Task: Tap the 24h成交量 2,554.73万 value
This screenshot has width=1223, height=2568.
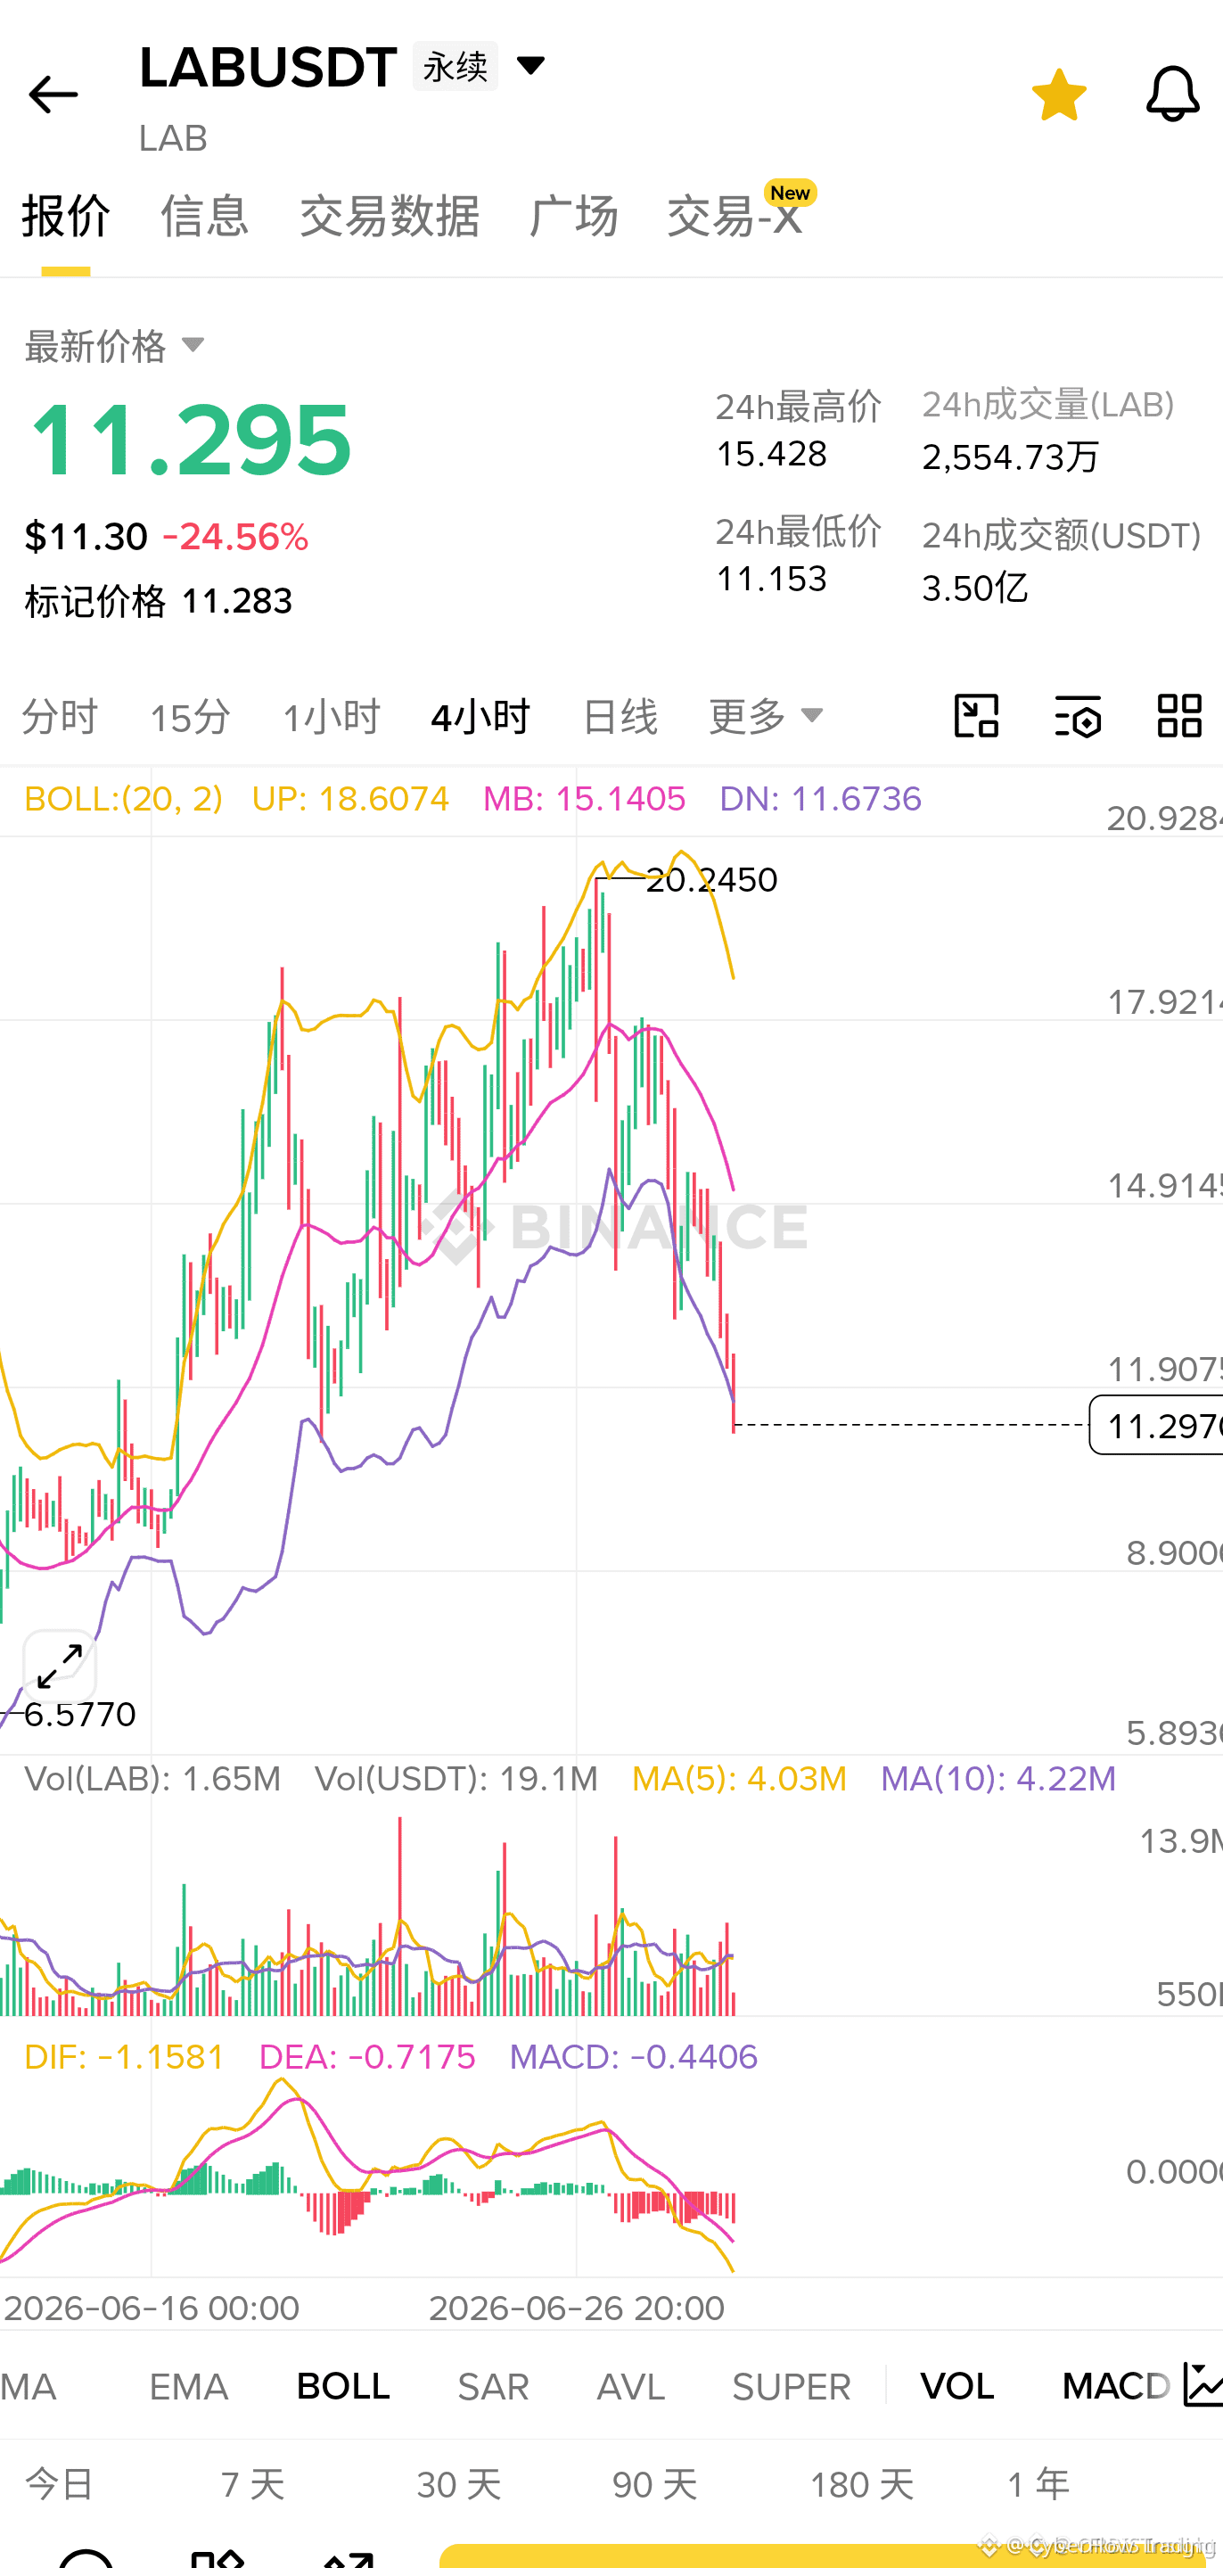Action: (x=1011, y=457)
